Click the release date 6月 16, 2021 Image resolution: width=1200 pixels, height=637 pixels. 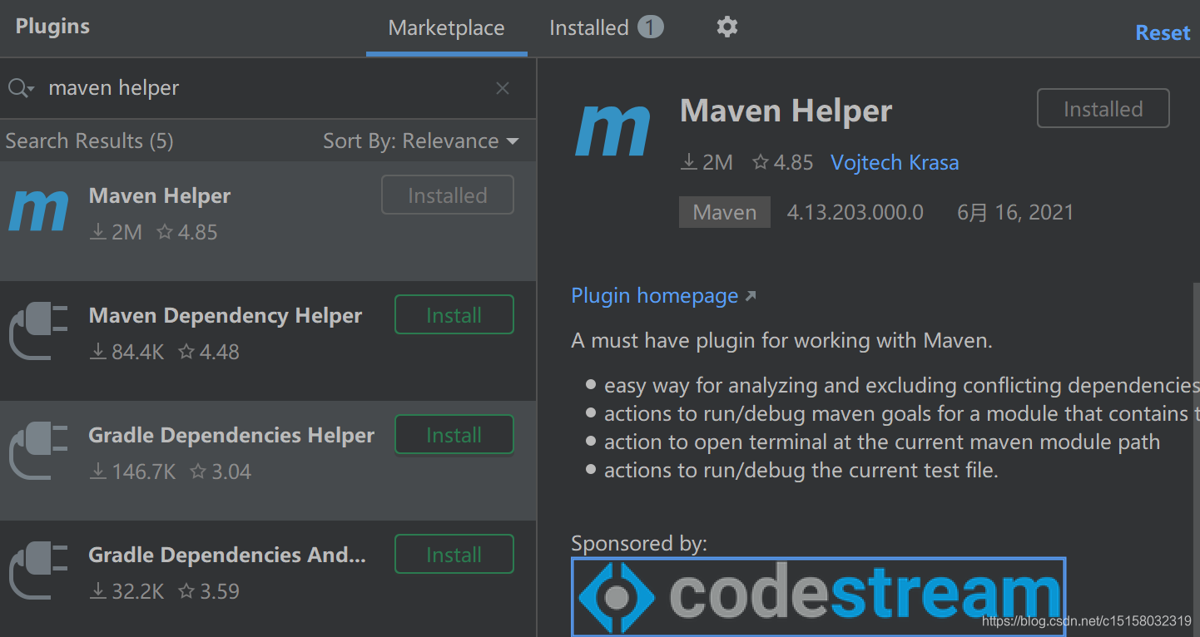(x=1015, y=212)
